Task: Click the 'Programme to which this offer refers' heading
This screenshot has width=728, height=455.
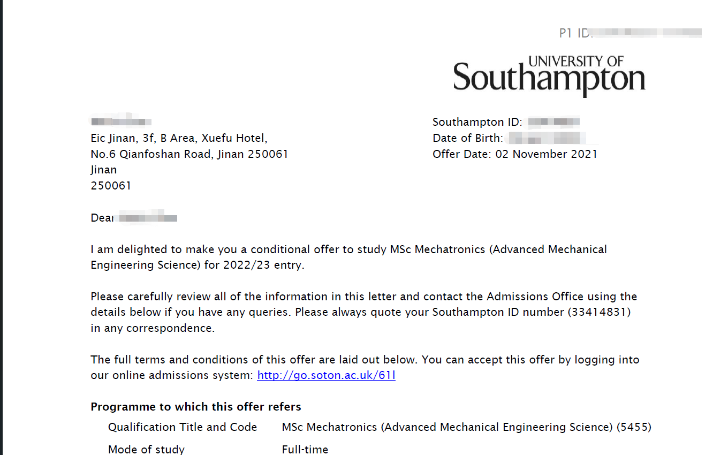Action: click(x=196, y=407)
